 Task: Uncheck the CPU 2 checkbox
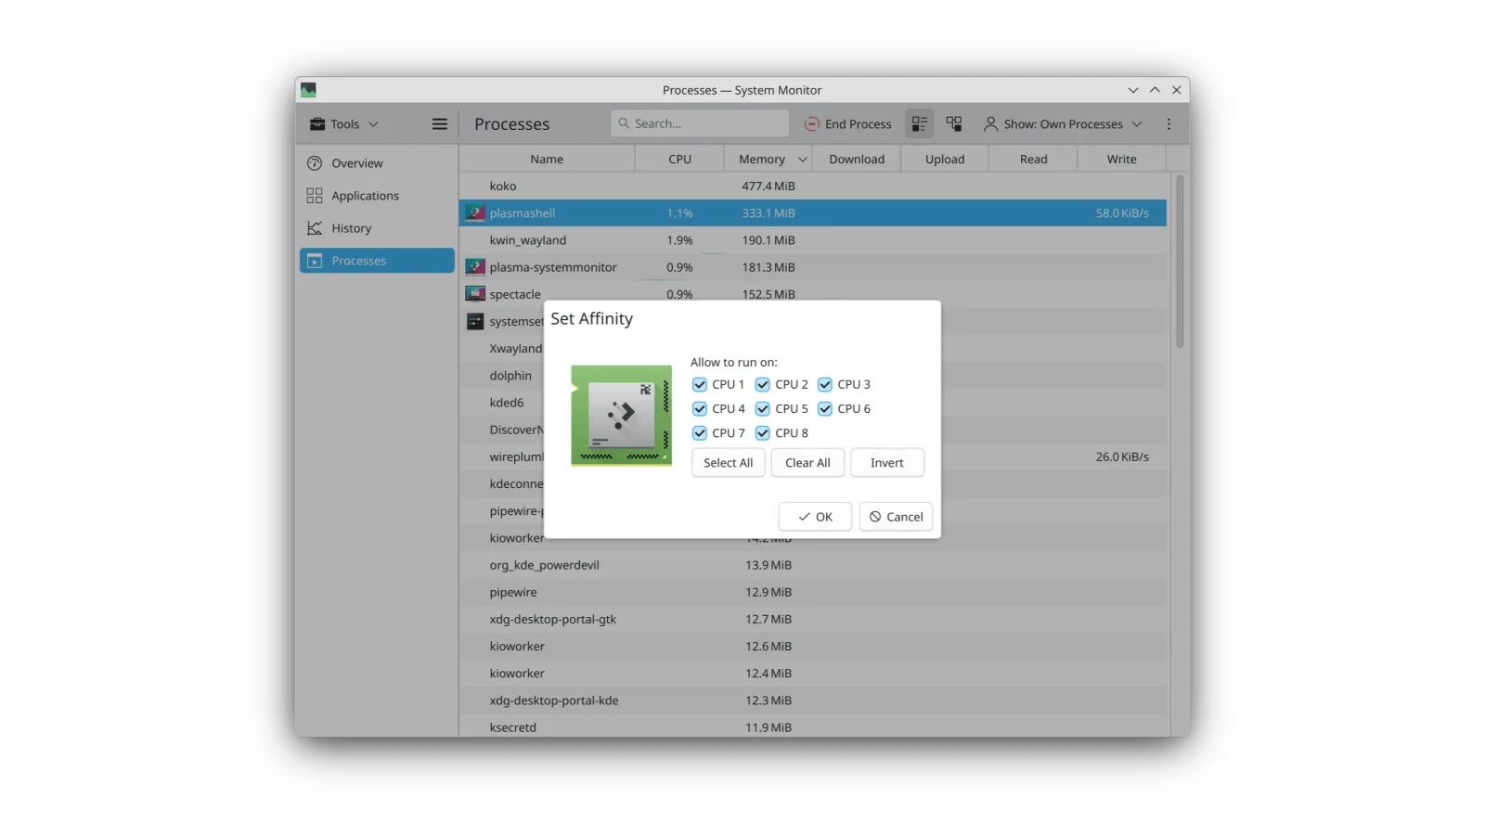[x=762, y=384]
